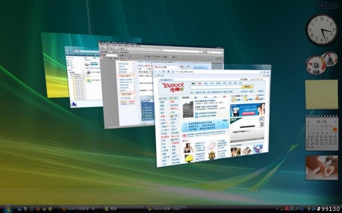Image resolution: width=342 pixels, height=213 pixels.
Task: Select the Computer explorer window in Flip 3D
Action: click(x=84, y=77)
